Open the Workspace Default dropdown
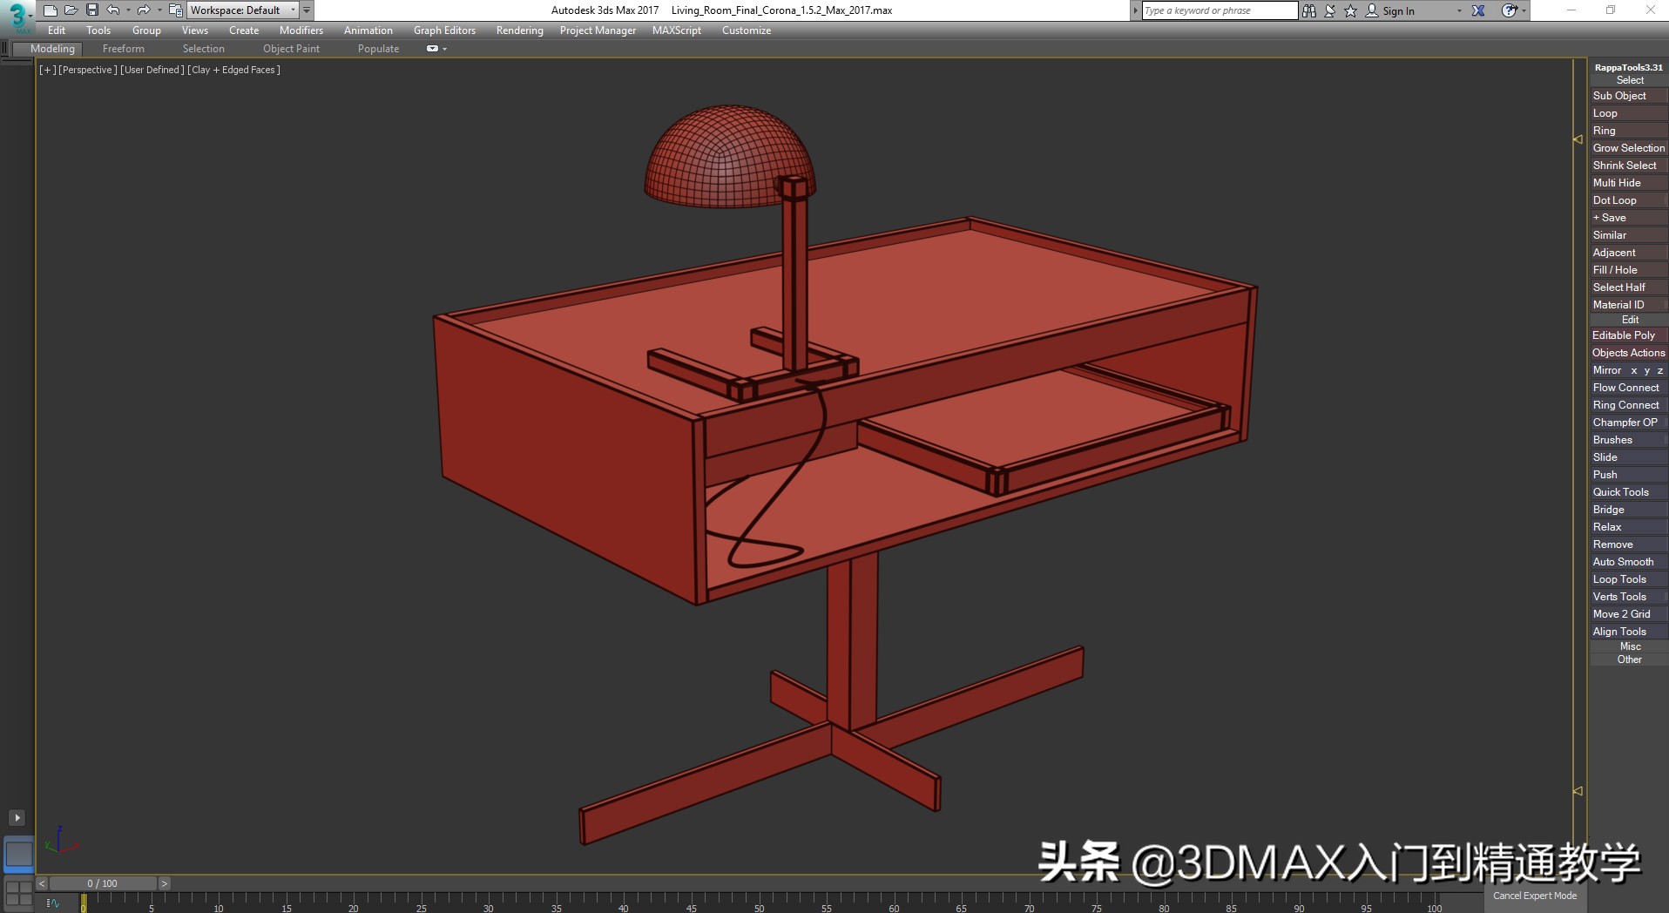The height and width of the screenshot is (913, 1669). pos(242,10)
